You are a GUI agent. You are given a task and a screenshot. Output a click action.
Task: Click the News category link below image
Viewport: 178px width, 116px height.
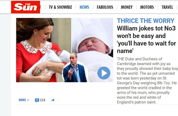point(22,100)
